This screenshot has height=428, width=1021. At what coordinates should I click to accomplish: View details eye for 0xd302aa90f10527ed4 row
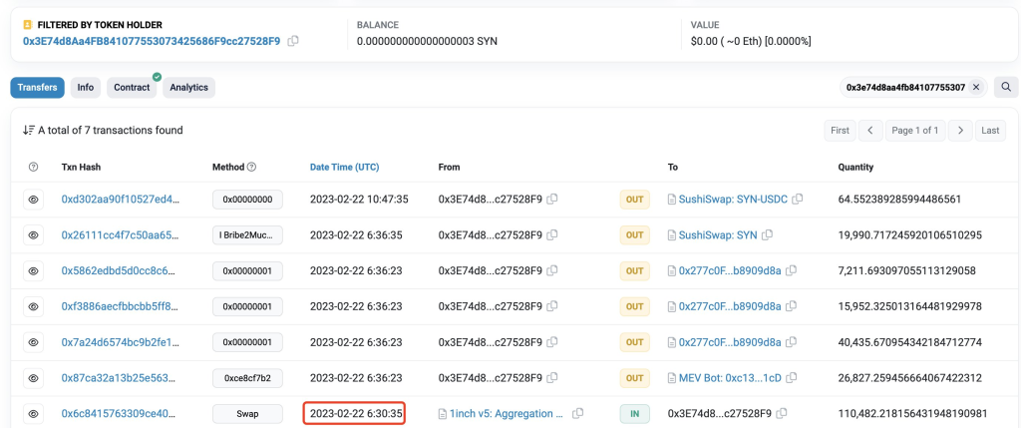(33, 200)
